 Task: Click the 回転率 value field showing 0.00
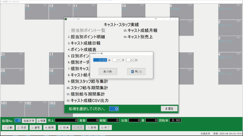[x=175, y=120]
